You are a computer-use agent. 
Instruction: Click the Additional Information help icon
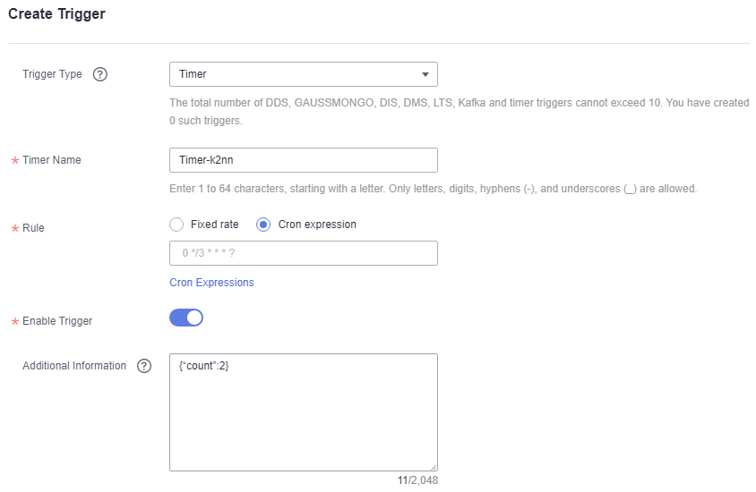pos(144,366)
